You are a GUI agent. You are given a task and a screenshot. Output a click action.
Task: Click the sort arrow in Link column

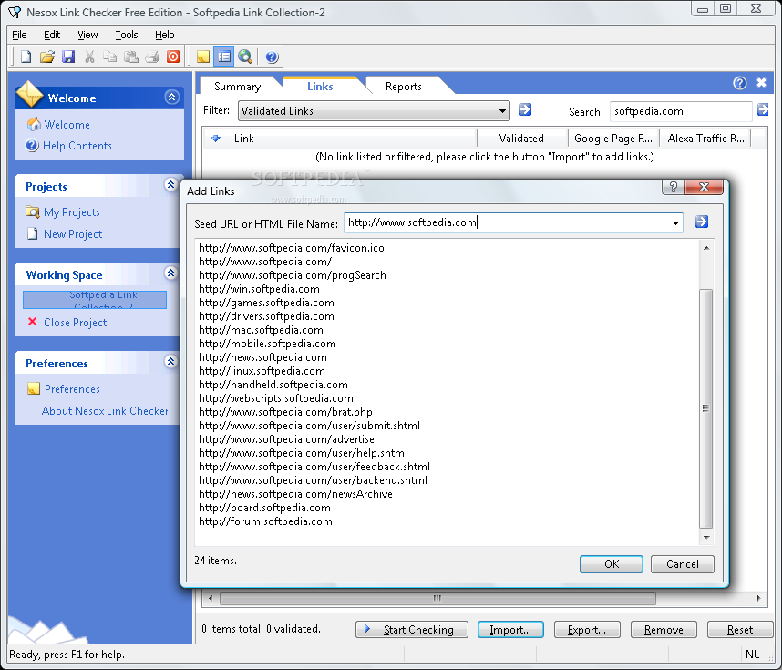[215, 139]
